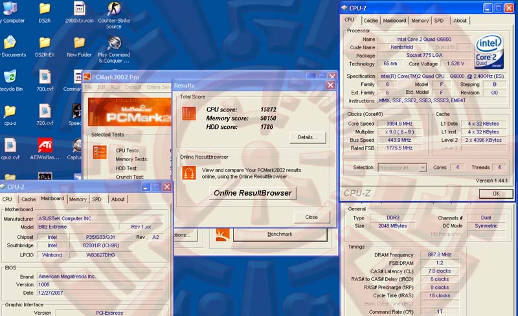This screenshot has width=518, height=316.
Task: Click the Kentsfield code name field
Action: click(401, 47)
